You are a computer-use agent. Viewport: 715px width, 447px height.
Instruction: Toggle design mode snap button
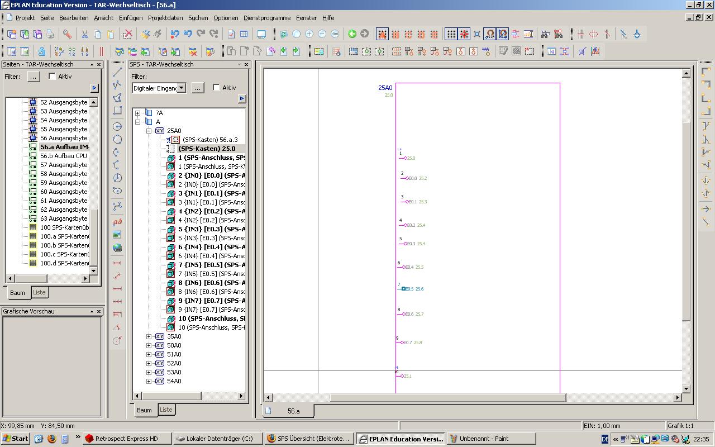pyautogui.click(x=502, y=34)
